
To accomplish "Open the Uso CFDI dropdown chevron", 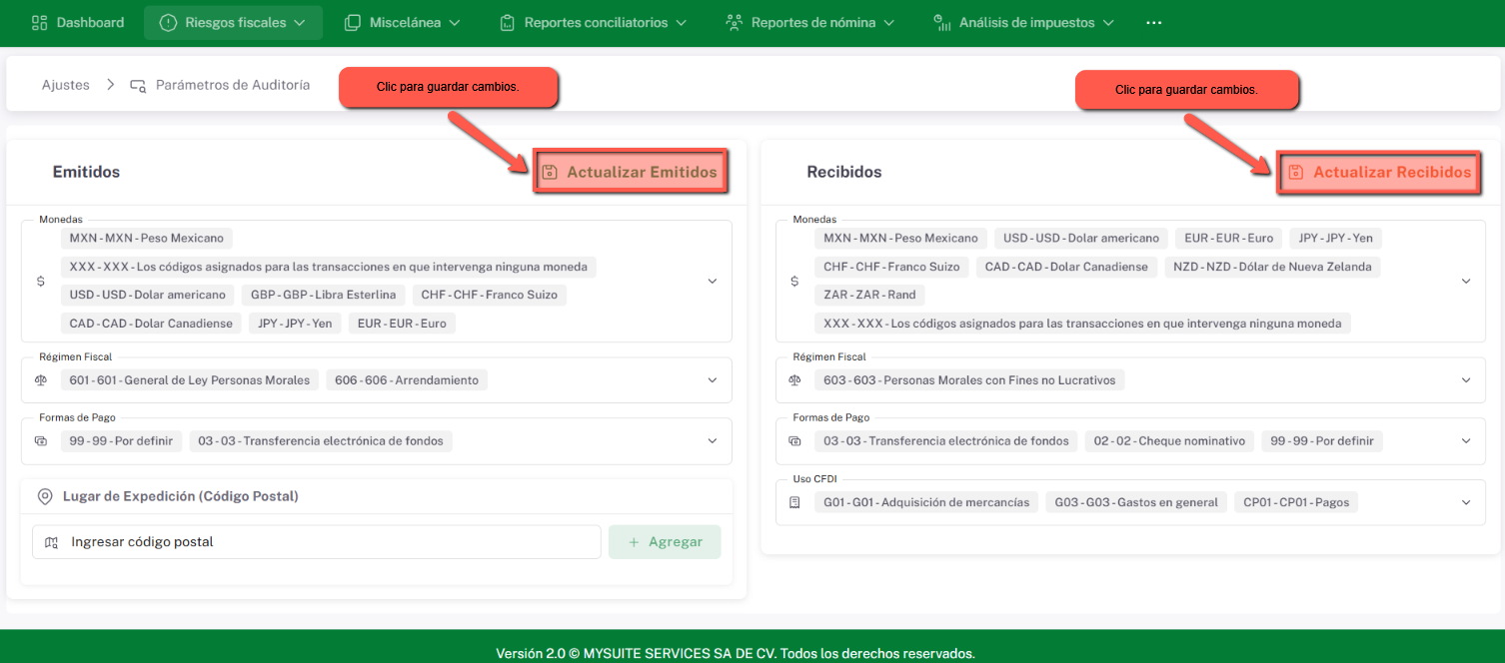I will click(1466, 503).
